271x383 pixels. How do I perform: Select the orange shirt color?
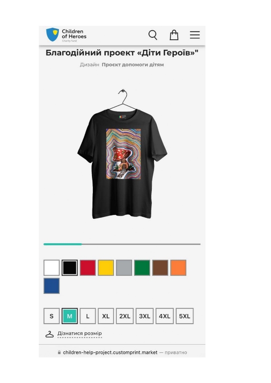click(x=178, y=268)
